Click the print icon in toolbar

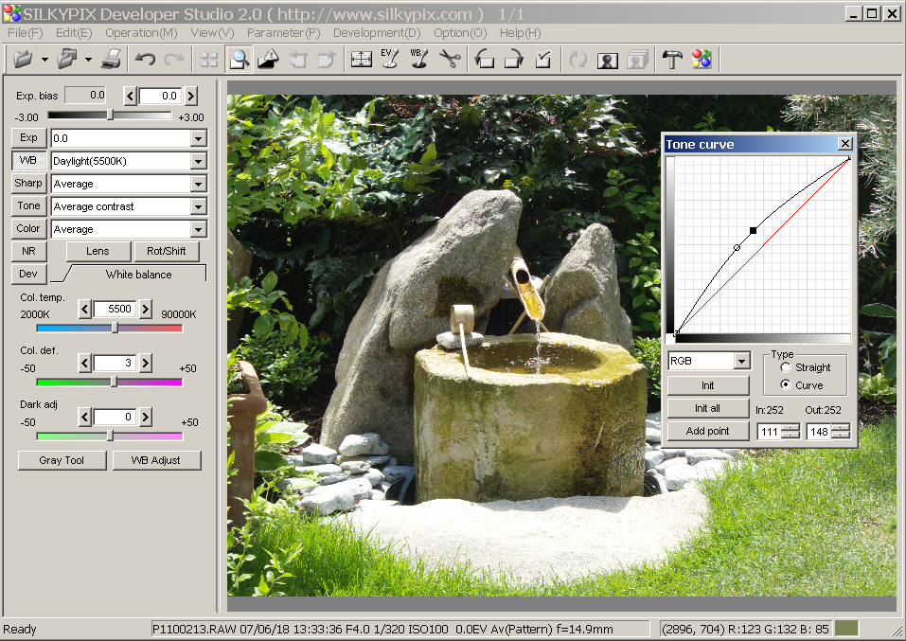[111, 60]
